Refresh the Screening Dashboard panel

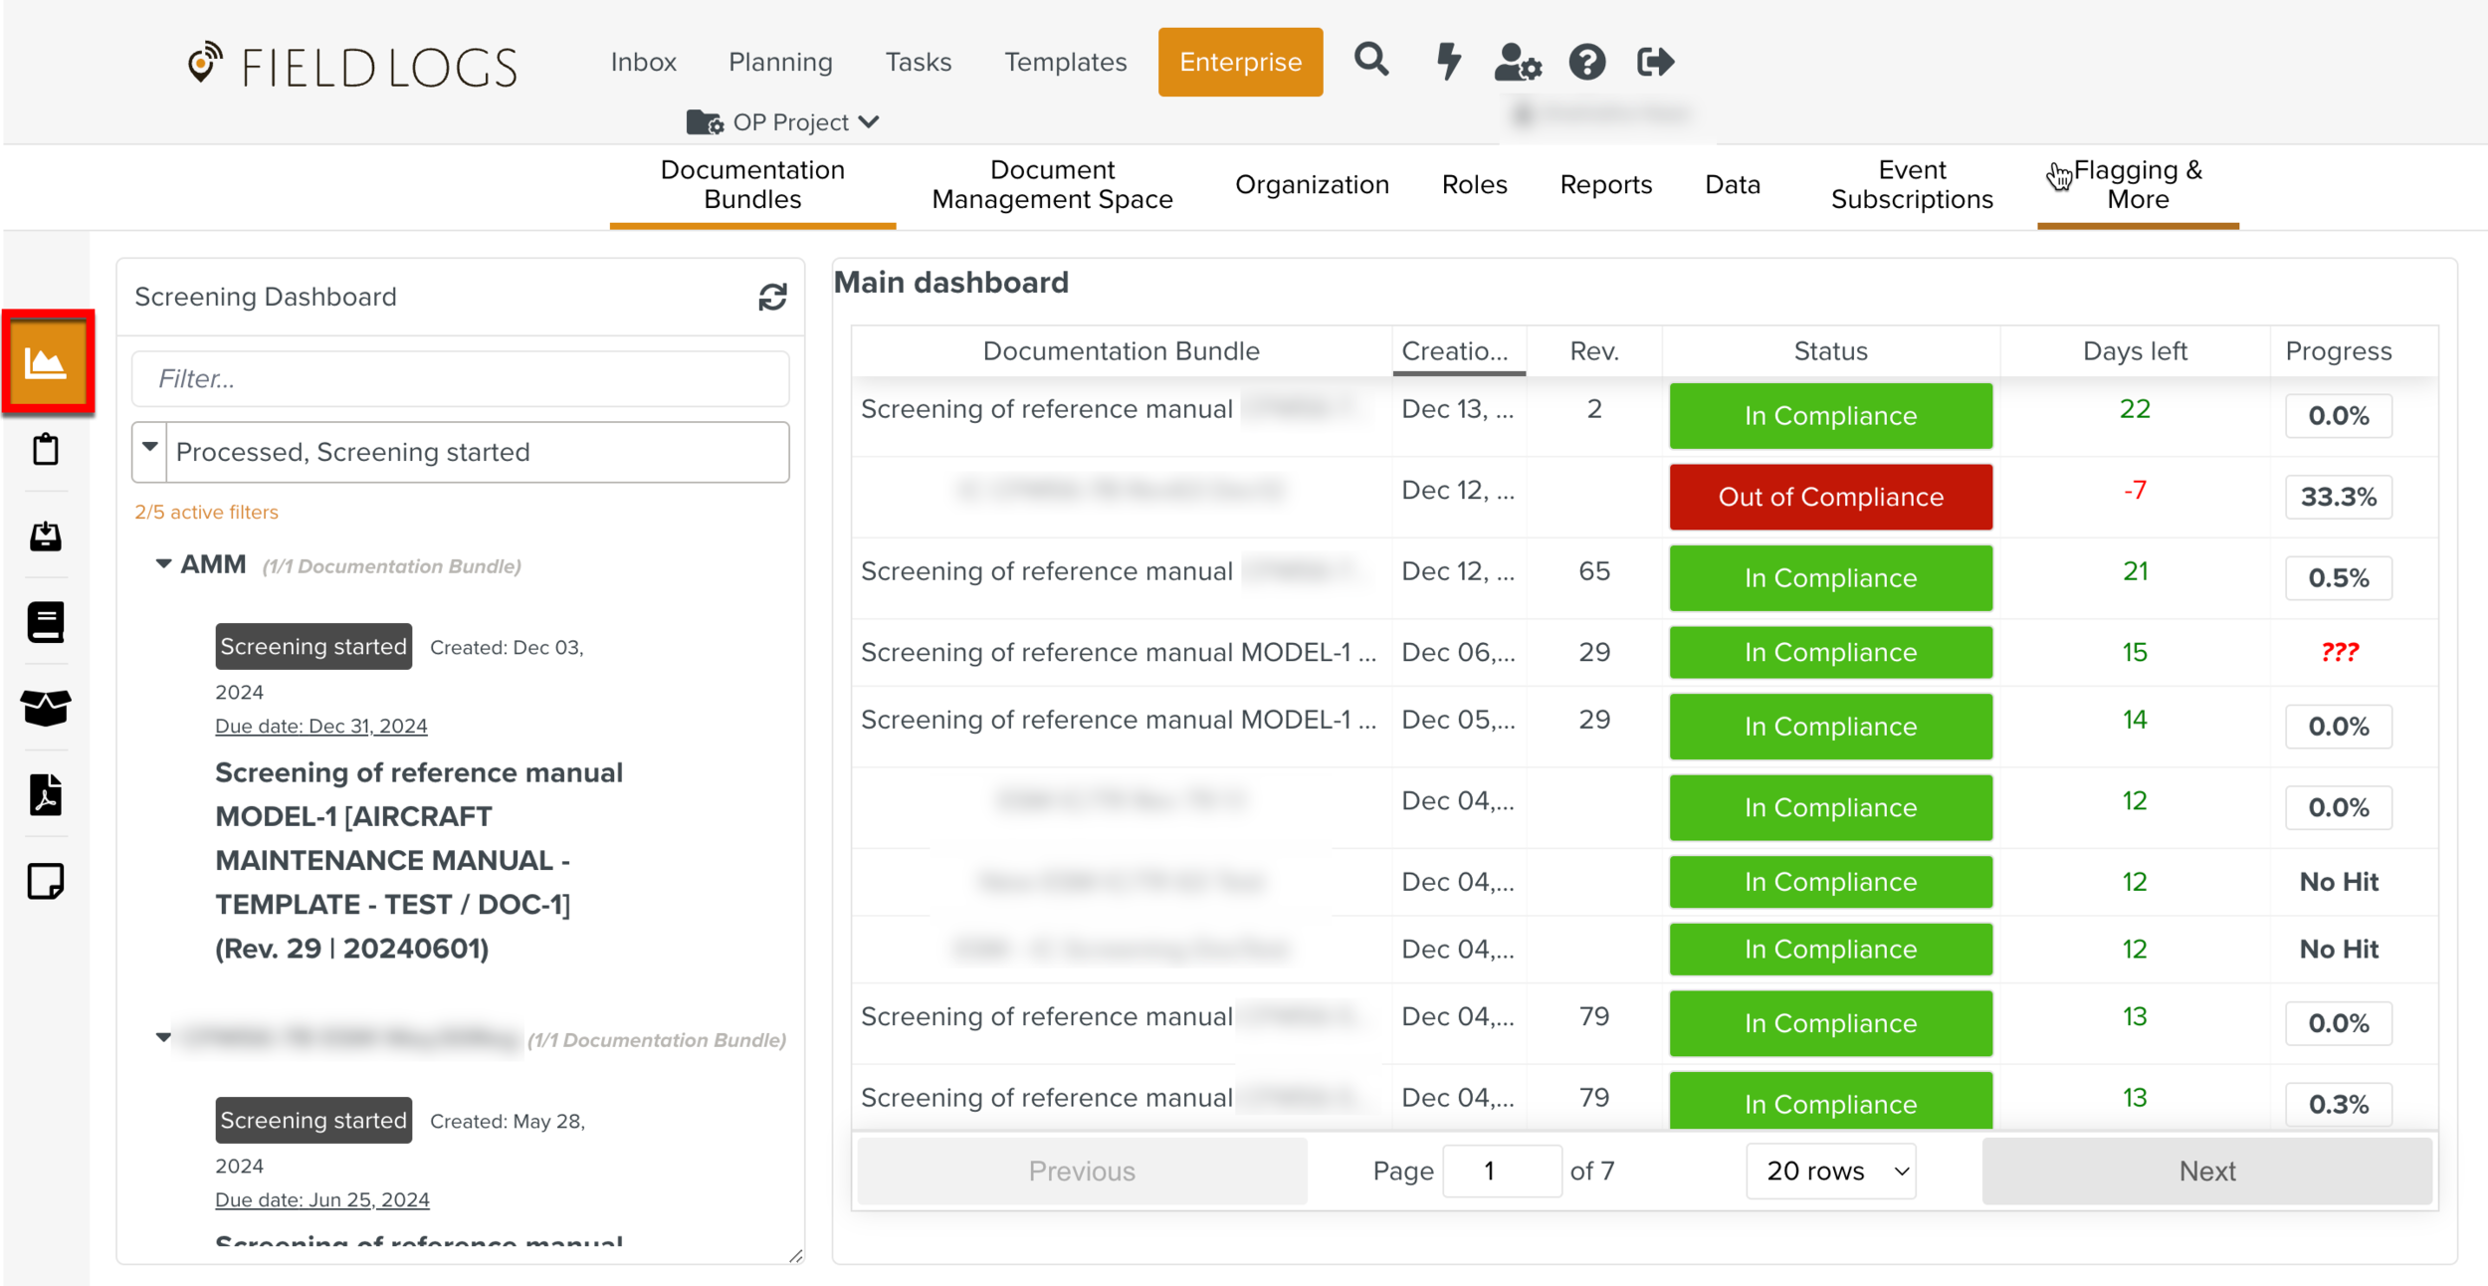[x=772, y=296]
